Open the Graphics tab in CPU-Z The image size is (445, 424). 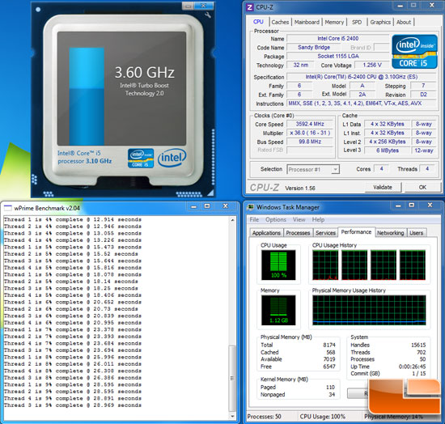pyautogui.click(x=380, y=22)
